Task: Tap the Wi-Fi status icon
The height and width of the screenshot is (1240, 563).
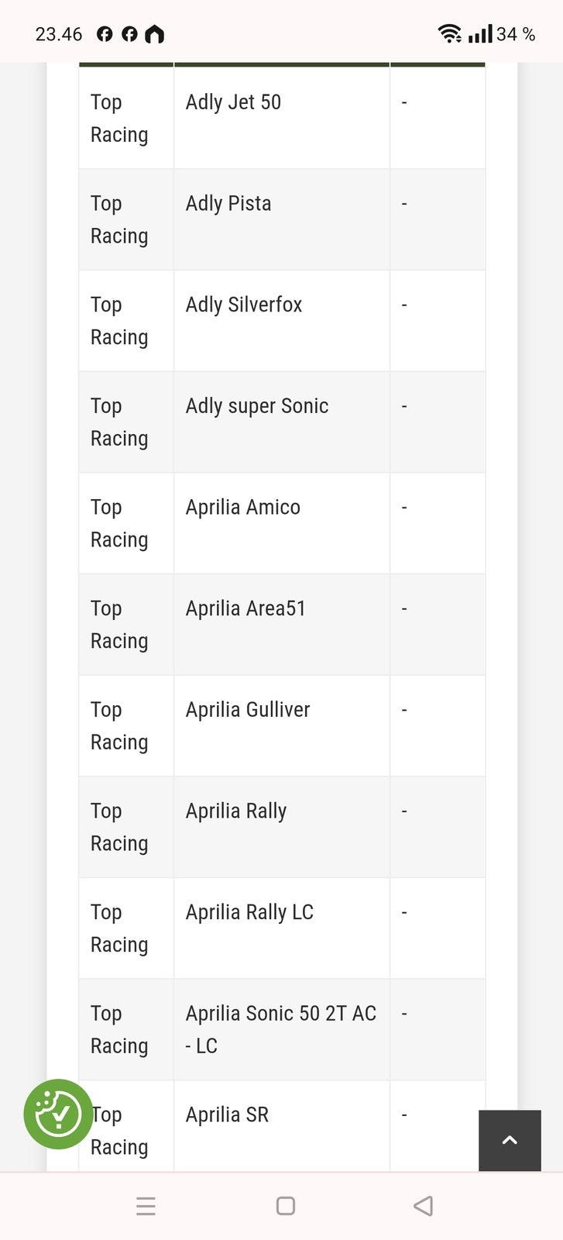Action: [x=449, y=33]
